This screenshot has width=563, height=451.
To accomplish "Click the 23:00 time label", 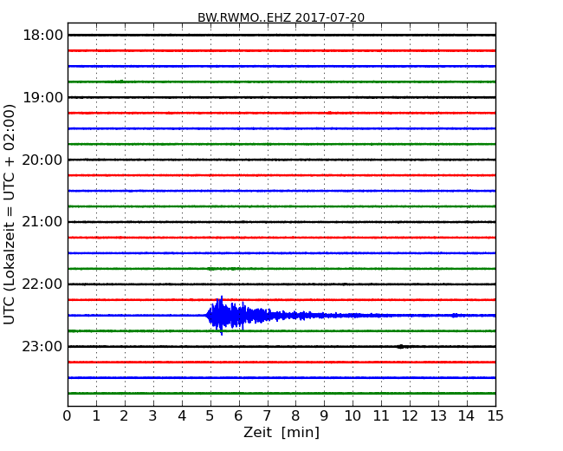I will click(42, 346).
